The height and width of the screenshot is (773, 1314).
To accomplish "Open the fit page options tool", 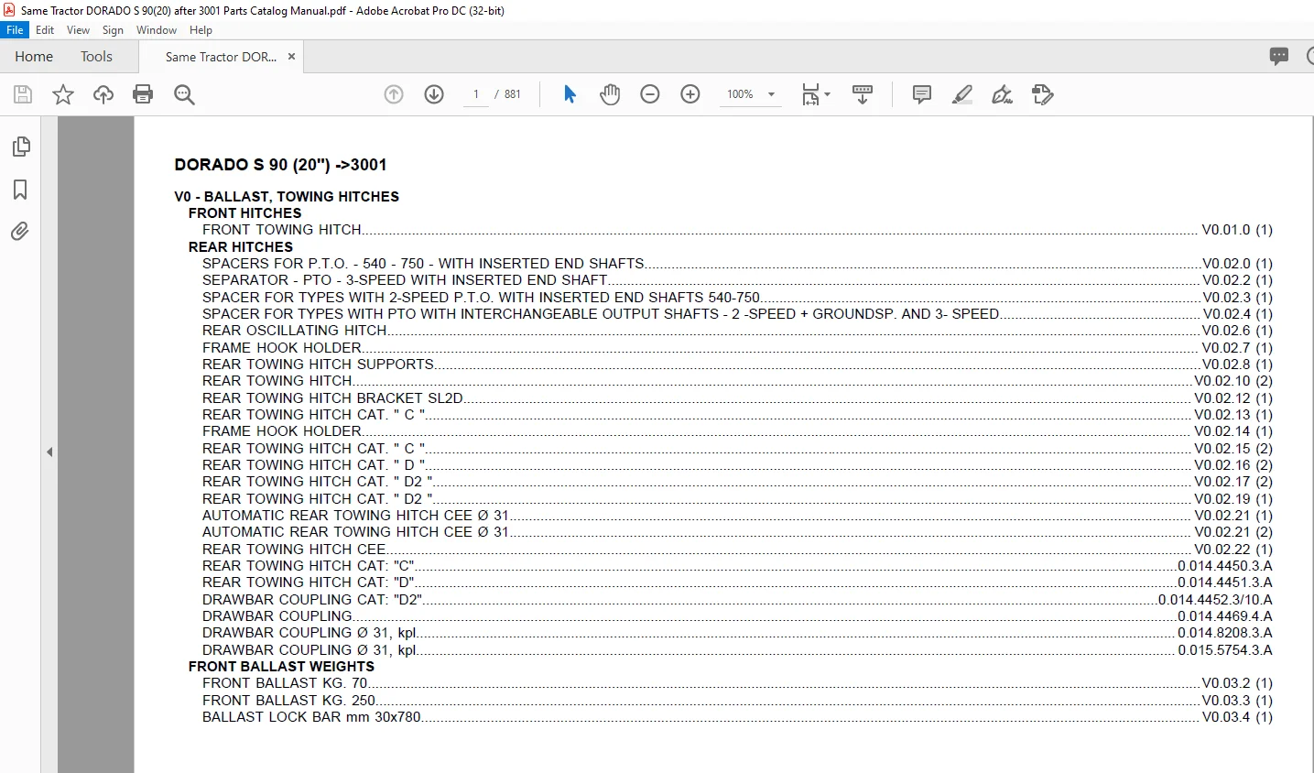I will pyautogui.click(x=815, y=94).
